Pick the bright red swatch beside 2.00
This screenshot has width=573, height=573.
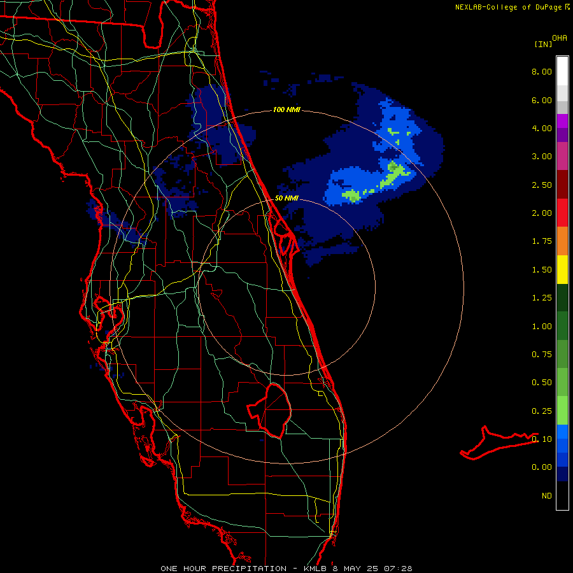[562, 213]
